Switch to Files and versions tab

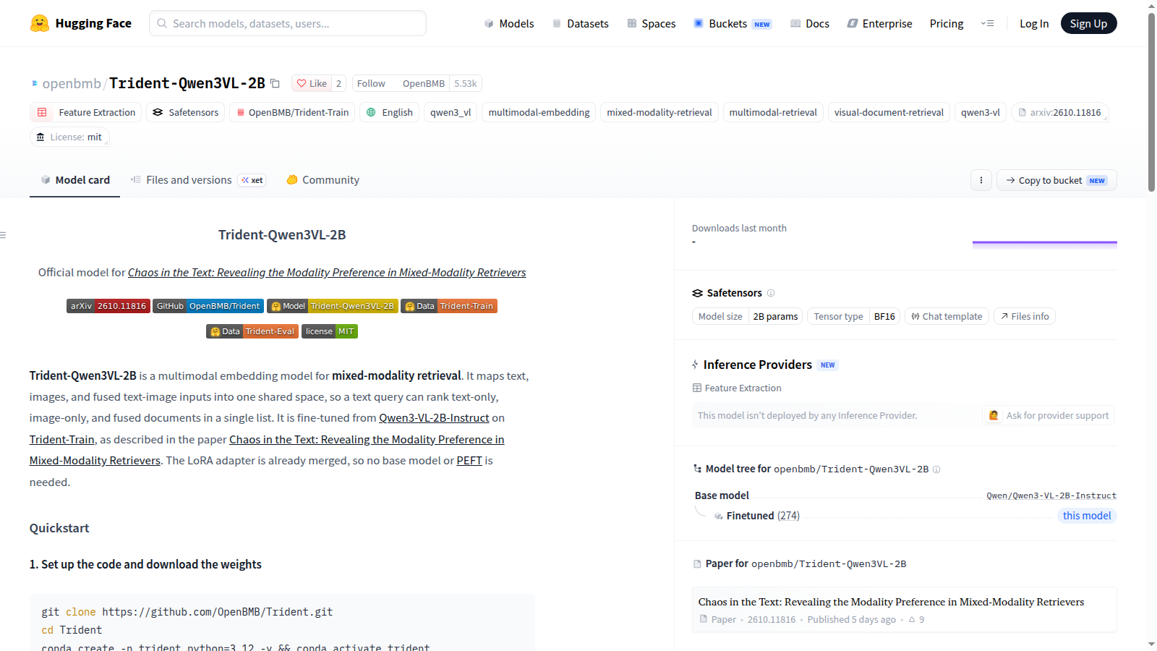point(198,180)
